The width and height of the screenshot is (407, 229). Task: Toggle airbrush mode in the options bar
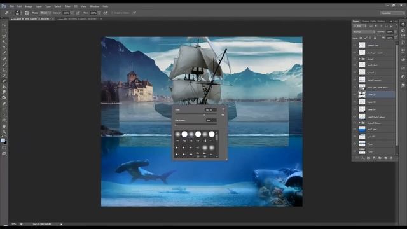point(106,13)
